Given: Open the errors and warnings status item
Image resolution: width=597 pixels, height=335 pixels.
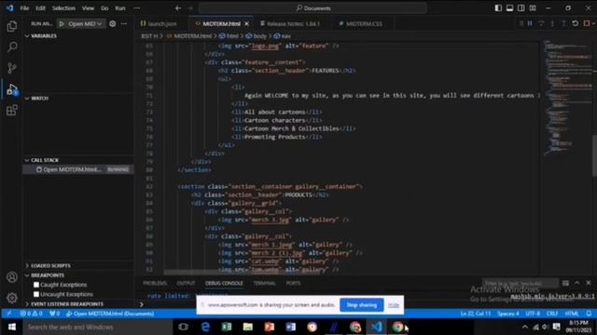Looking at the screenshot, I should pos(31,314).
